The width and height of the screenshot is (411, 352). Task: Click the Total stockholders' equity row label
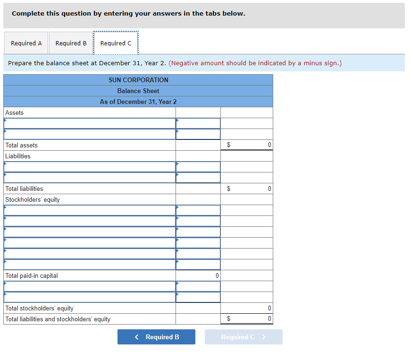[39, 308]
